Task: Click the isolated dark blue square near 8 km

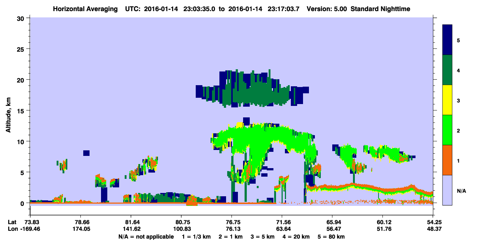Action: 86,153
